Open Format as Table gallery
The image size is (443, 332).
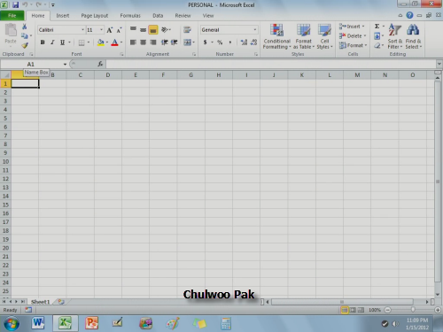click(x=303, y=36)
